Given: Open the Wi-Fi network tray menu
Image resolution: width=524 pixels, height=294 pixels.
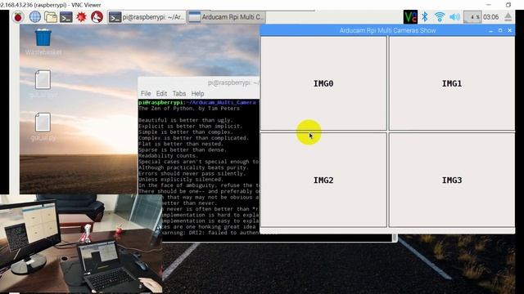Looking at the screenshot, I should pos(440,17).
